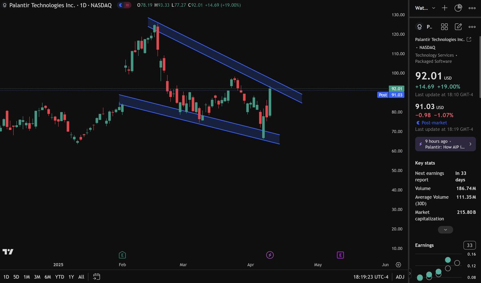481x283 pixels.
Task: Click the moon post-market session icon
Action: click(x=121, y=5)
